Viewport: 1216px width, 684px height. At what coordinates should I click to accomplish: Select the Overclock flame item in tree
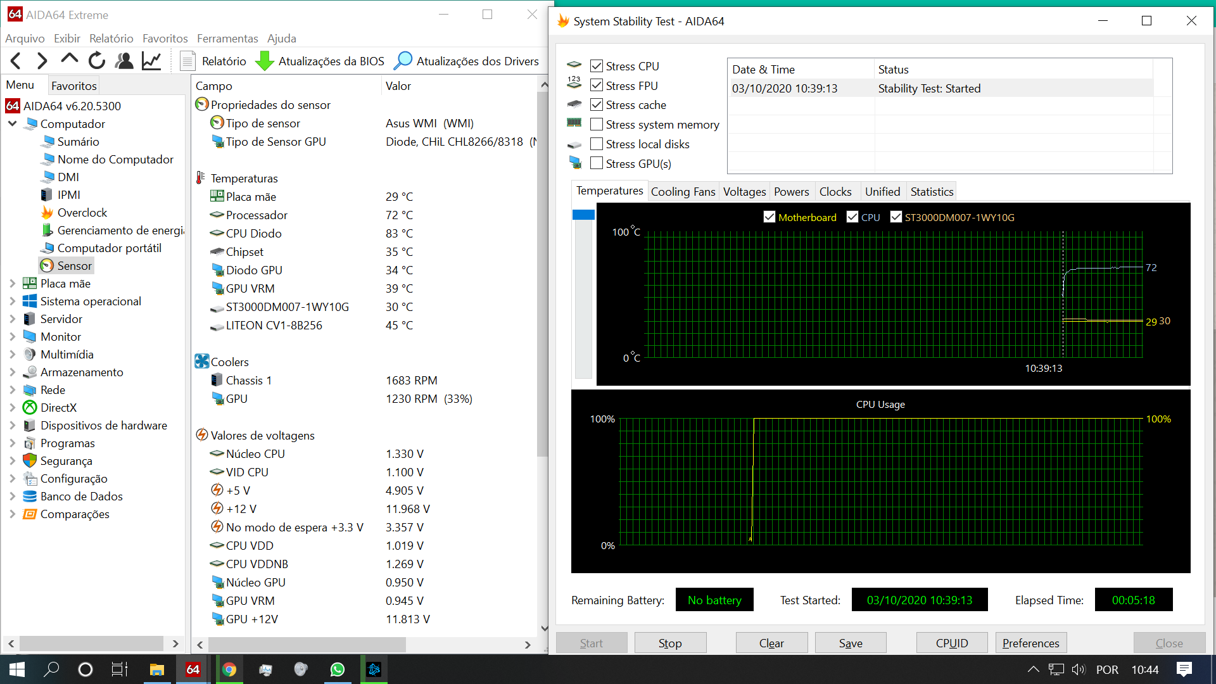74,213
